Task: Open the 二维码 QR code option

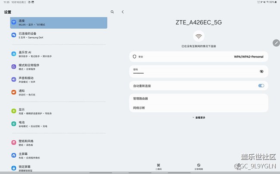Action: (x=159, y=166)
